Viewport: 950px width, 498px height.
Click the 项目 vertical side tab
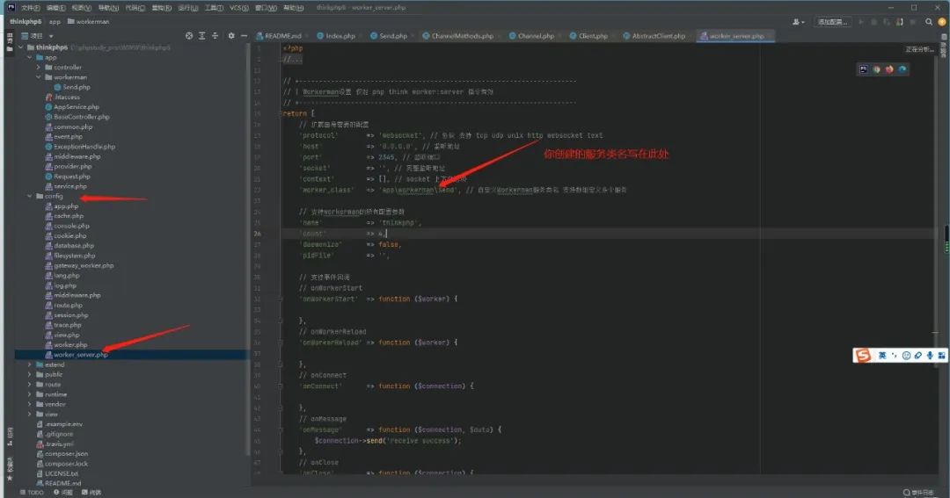[x=9, y=43]
